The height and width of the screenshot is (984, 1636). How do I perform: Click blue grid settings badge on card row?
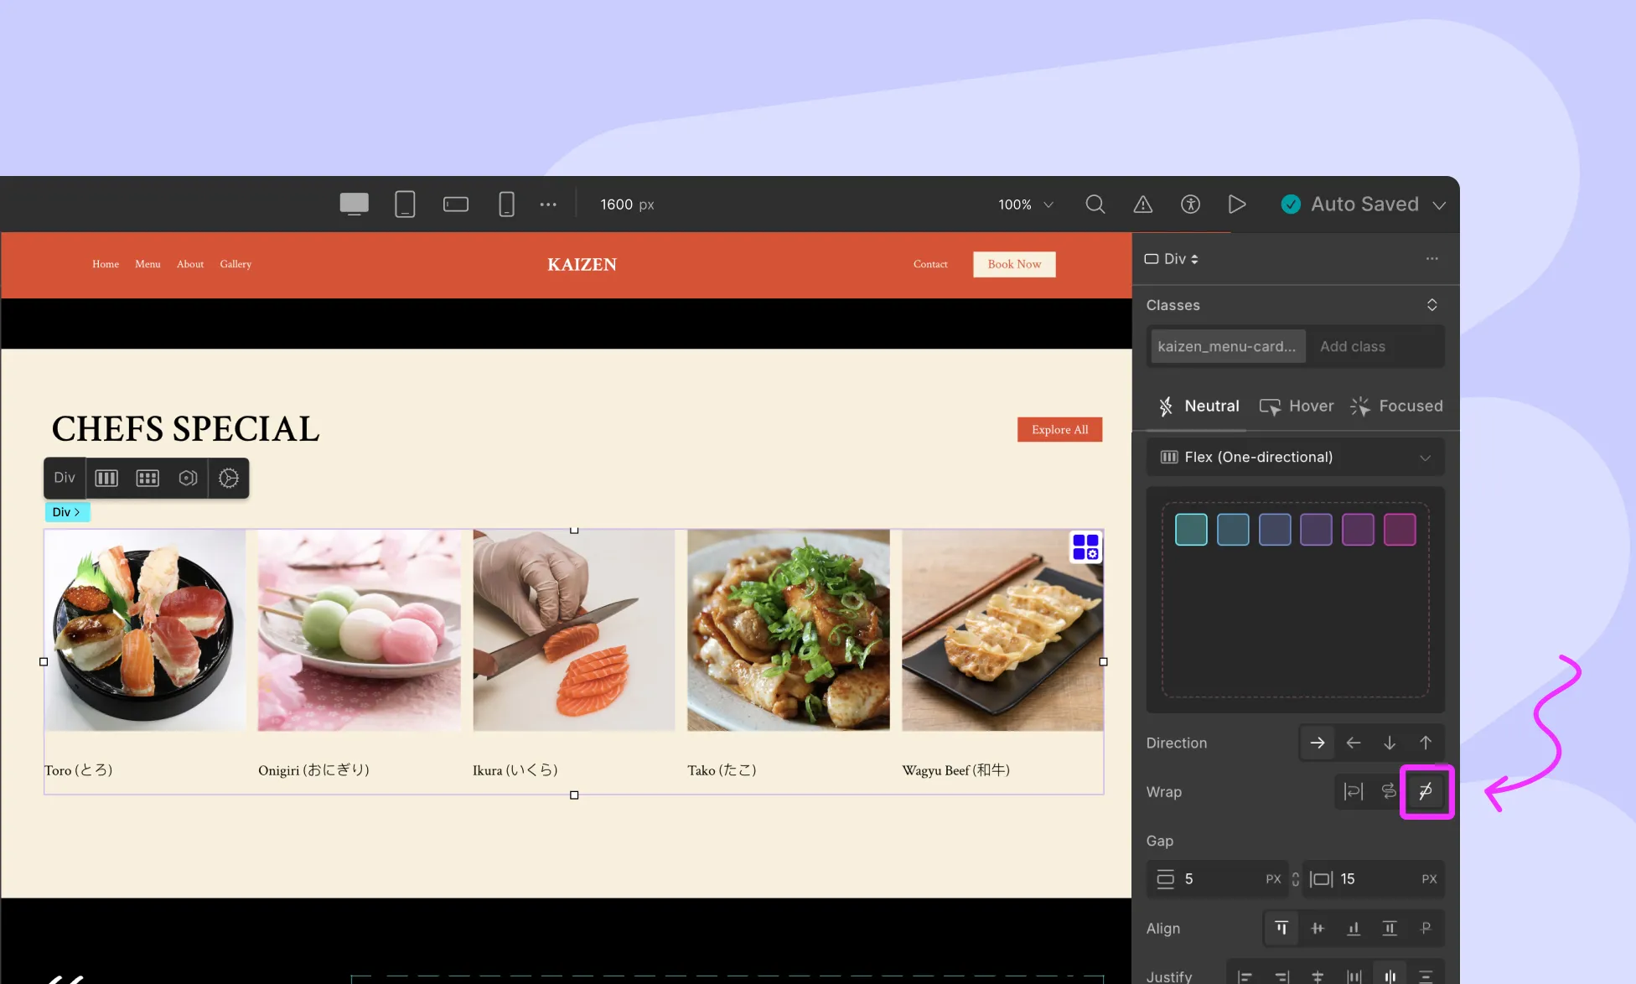1085,547
